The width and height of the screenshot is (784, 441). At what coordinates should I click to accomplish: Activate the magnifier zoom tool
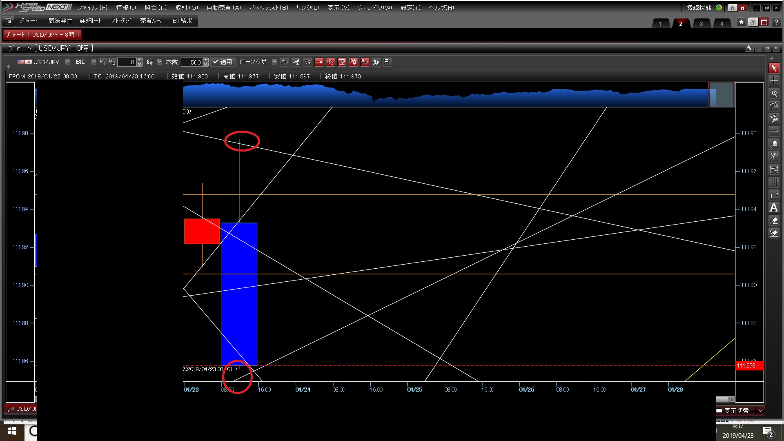(x=774, y=94)
